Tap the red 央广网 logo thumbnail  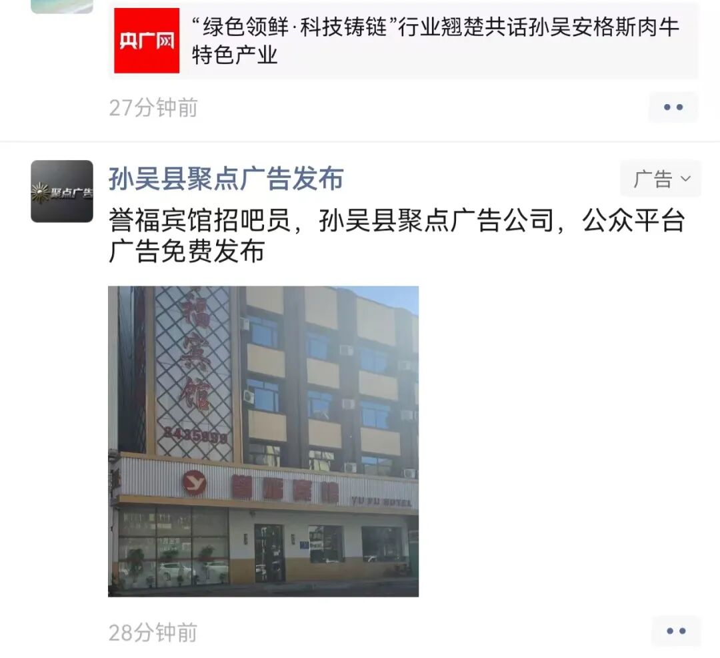click(147, 41)
